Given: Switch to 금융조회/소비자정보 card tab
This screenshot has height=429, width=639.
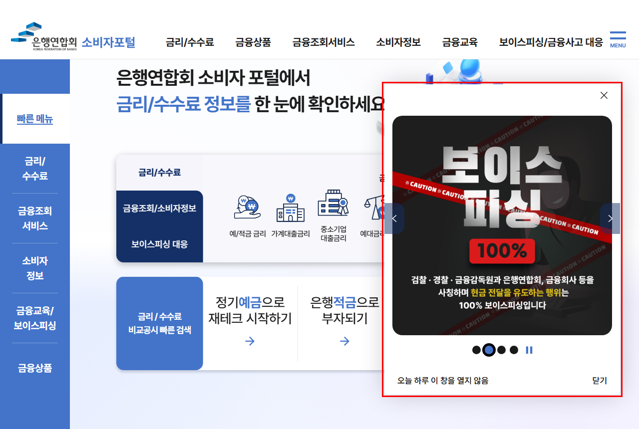Looking at the screenshot, I should coord(160,209).
